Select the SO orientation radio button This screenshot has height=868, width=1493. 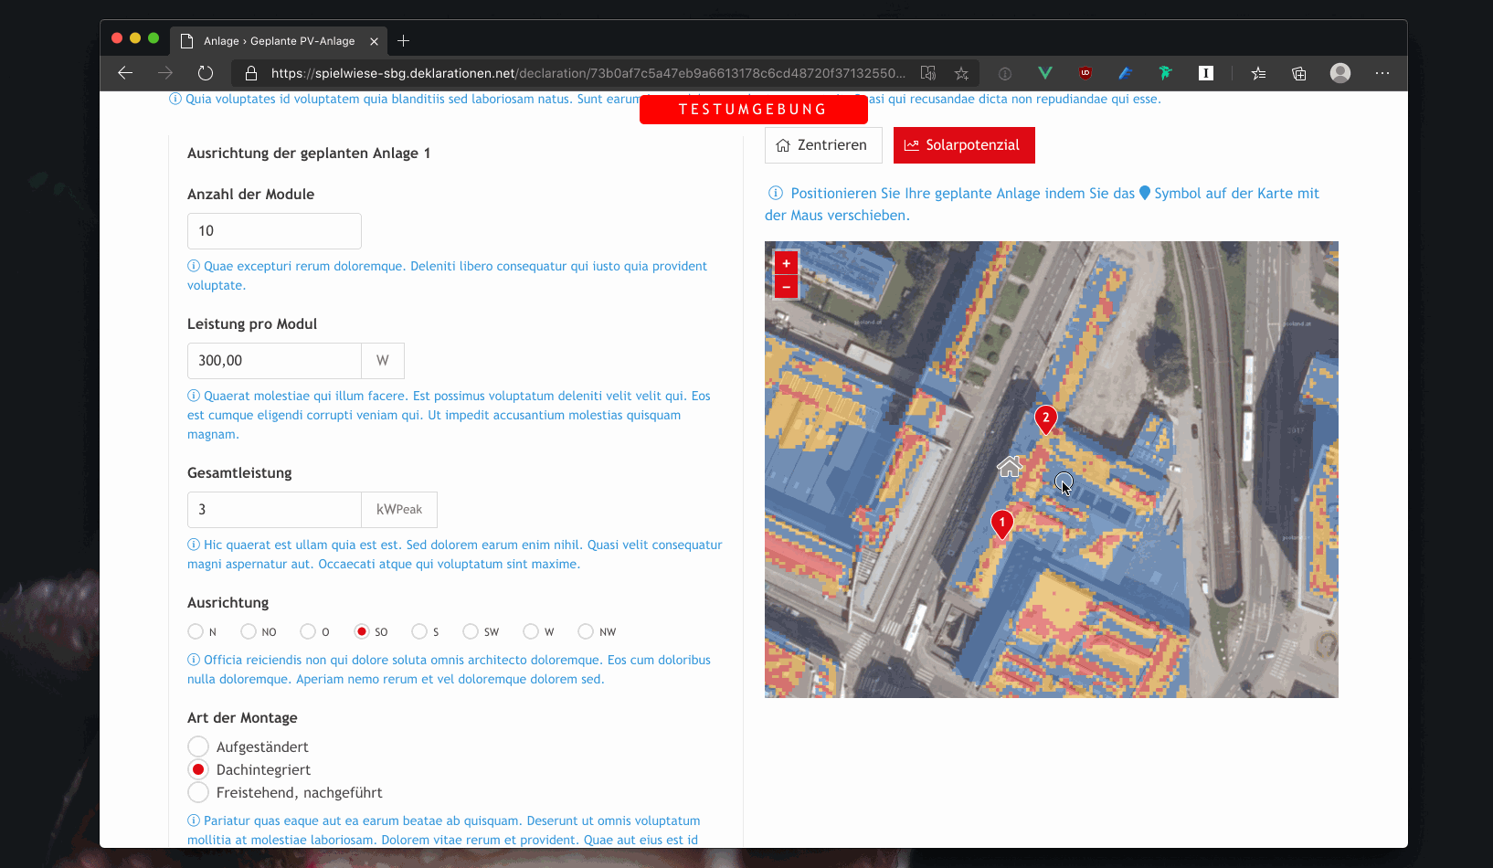[x=362, y=631]
